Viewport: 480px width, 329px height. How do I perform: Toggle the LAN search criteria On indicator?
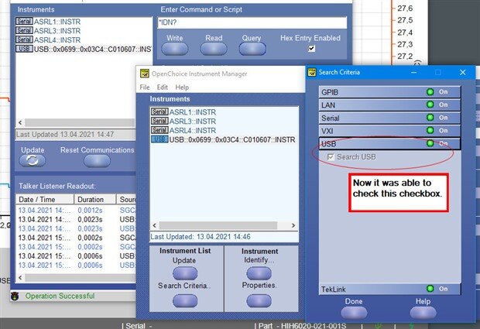(x=430, y=105)
